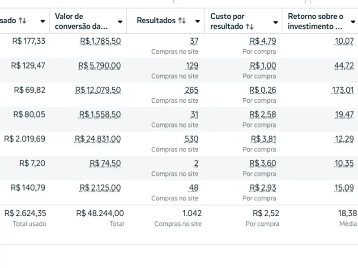Select the Retorno sobre o investimento header text

pos(315,21)
